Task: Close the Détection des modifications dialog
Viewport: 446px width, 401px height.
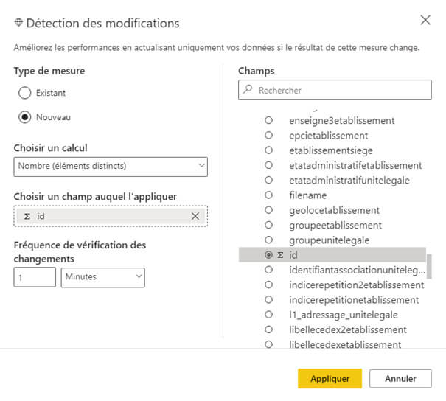Action: (425, 20)
